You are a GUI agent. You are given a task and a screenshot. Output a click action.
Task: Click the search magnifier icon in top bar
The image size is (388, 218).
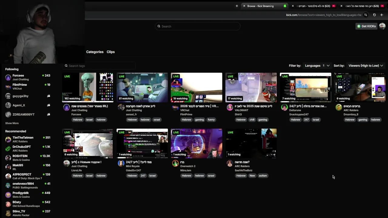(x=159, y=26)
